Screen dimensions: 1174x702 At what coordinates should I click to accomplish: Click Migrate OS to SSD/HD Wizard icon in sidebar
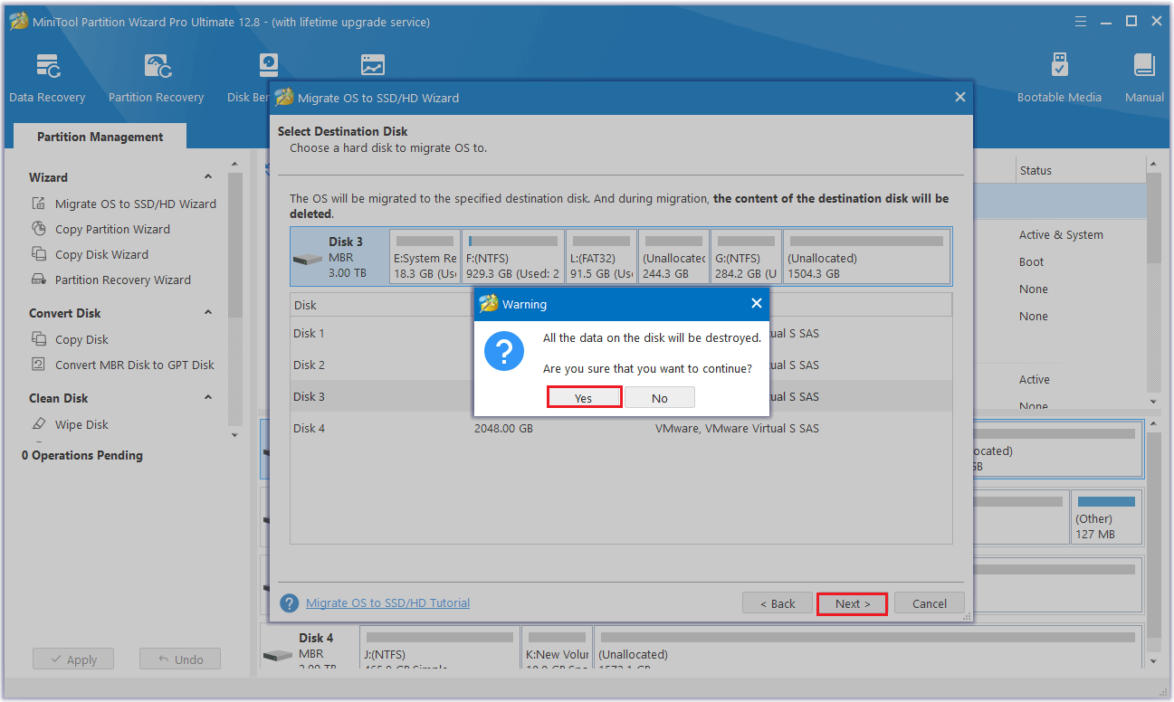pos(39,204)
